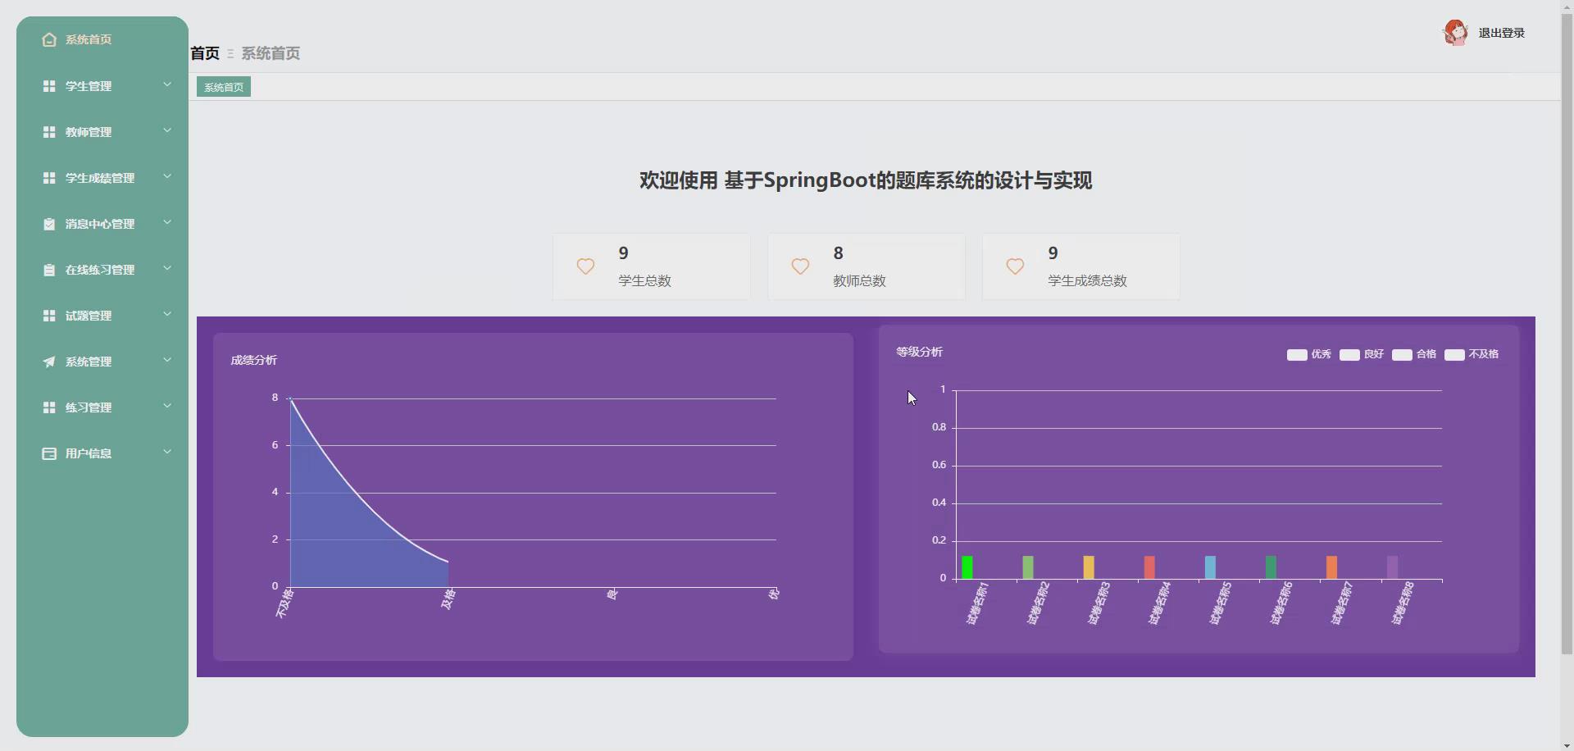Click the scrollbar down arrow
The width and height of the screenshot is (1574, 751).
click(1566, 744)
